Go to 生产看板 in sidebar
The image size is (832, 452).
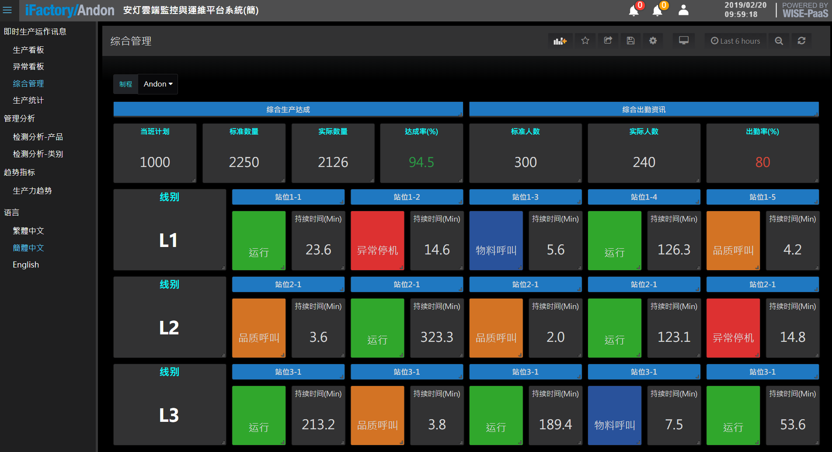click(28, 50)
